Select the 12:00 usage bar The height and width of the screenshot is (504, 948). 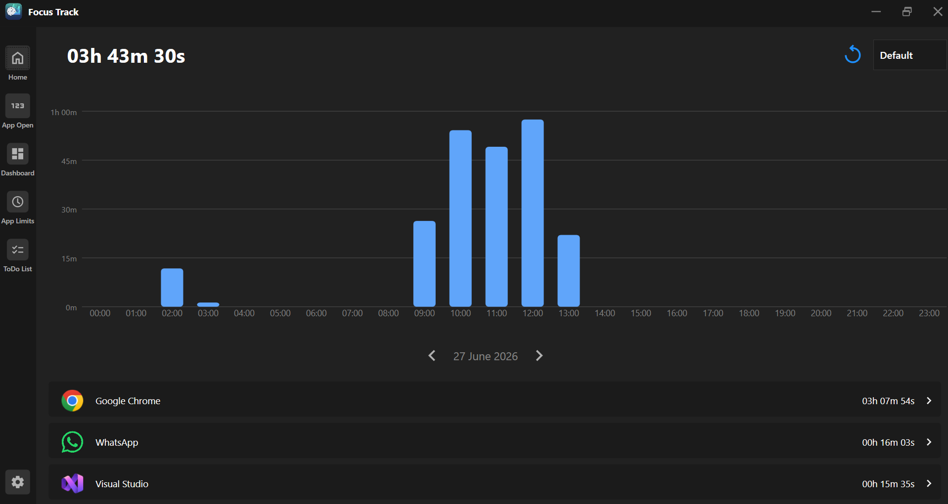533,213
